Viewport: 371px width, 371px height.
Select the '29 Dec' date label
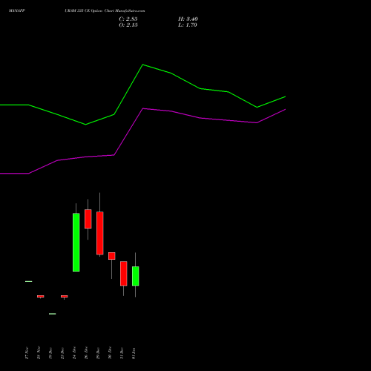click(x=98, y=353)
